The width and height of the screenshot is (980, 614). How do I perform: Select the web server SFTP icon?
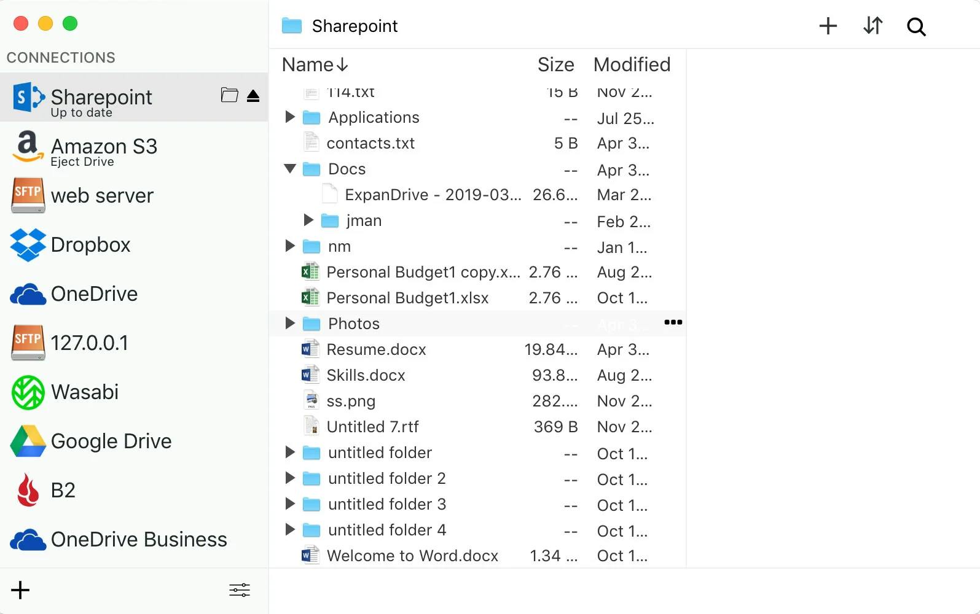[x=28, y=195]
